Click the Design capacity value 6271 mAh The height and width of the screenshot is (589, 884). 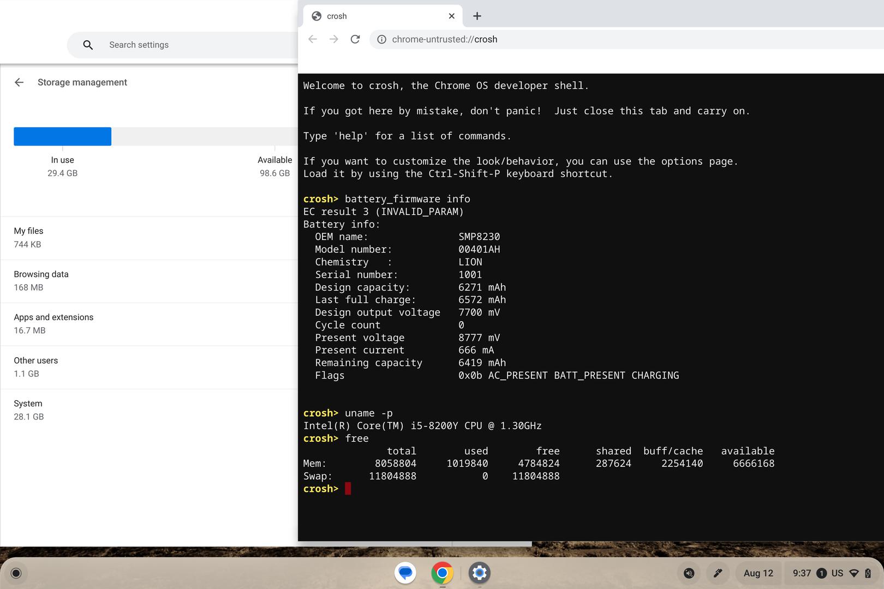(x=482, y=287)
